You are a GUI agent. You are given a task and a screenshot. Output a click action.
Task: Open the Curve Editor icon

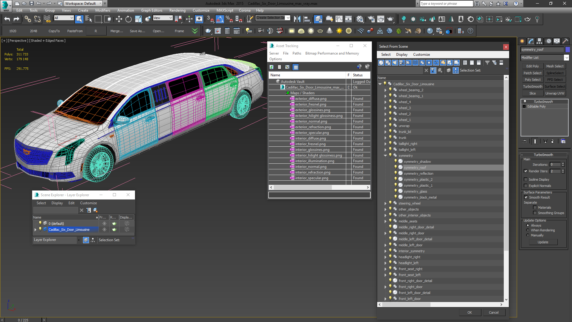[339, 19]
